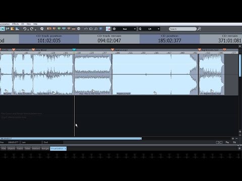Click the split object toolbar icon
This screenshot has width=242, height=181.
click(86, 29)
